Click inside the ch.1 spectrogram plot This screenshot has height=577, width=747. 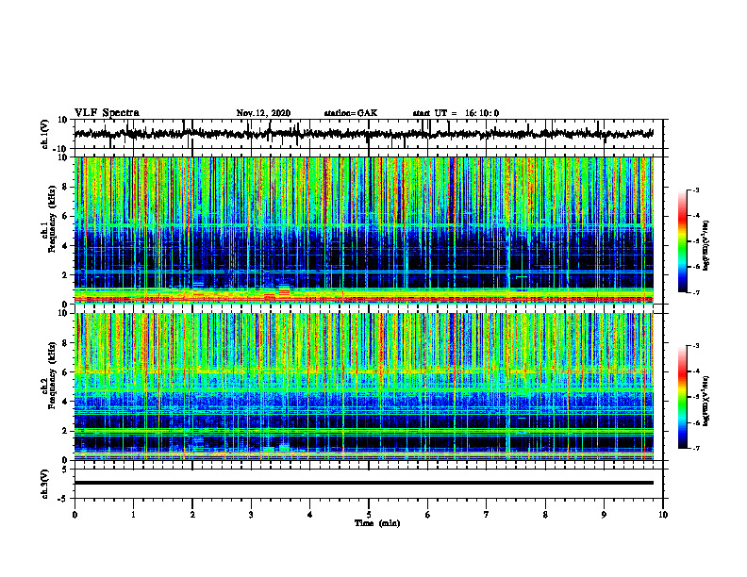tap(363, 230)
